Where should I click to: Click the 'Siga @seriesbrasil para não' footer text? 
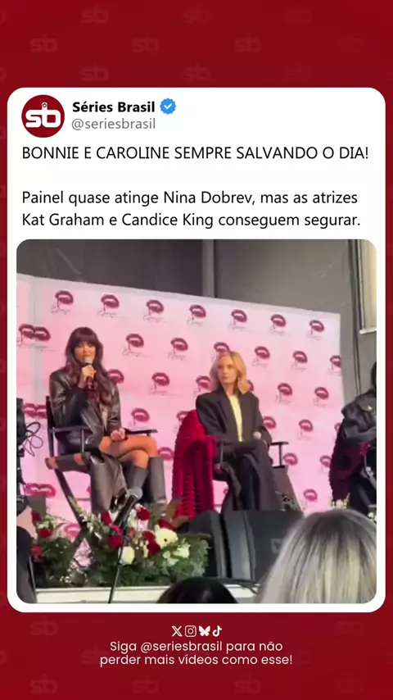pyautogui.click(x=196, y=647)
